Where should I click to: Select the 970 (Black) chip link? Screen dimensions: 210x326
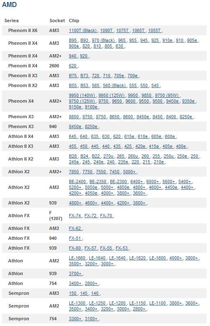103,40
